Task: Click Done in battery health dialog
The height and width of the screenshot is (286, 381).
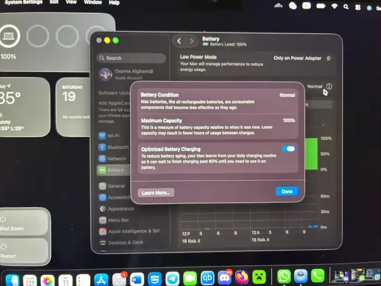Action: click(287, 191)
